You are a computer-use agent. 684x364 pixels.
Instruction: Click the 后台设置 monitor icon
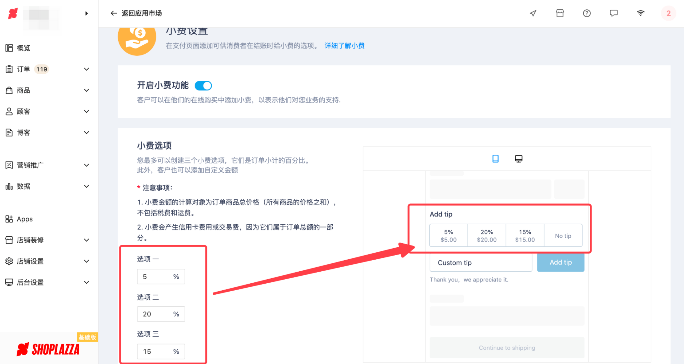click(9, 282)
